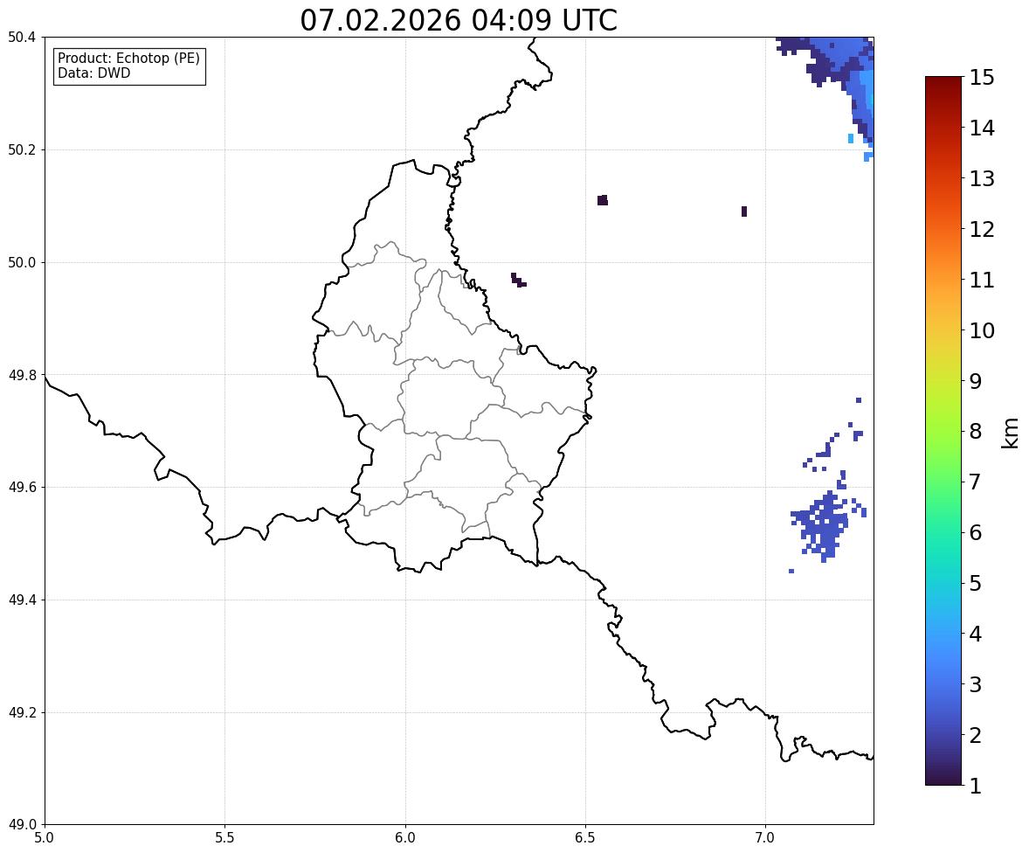Click colorbar tick label 5
This screenshot has height=853, width=1029.
976,583
